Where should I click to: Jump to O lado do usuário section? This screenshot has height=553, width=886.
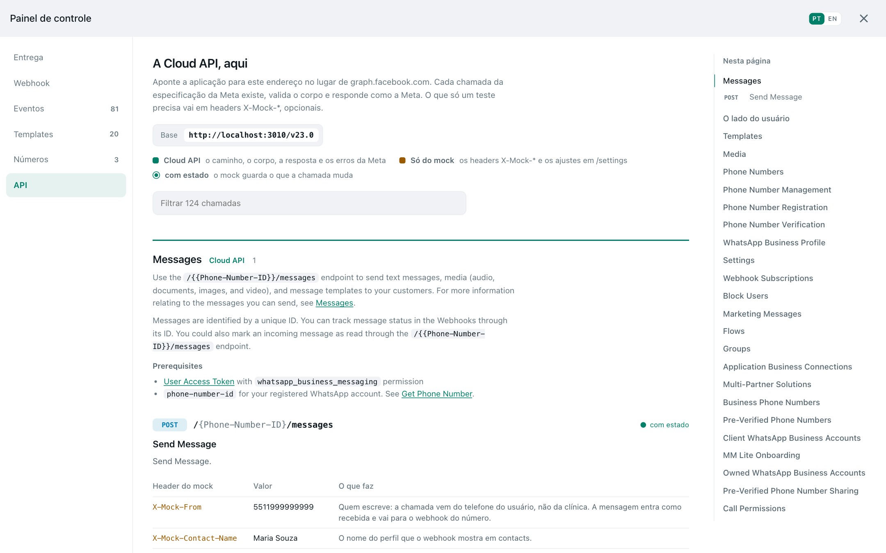coord(756,119)
